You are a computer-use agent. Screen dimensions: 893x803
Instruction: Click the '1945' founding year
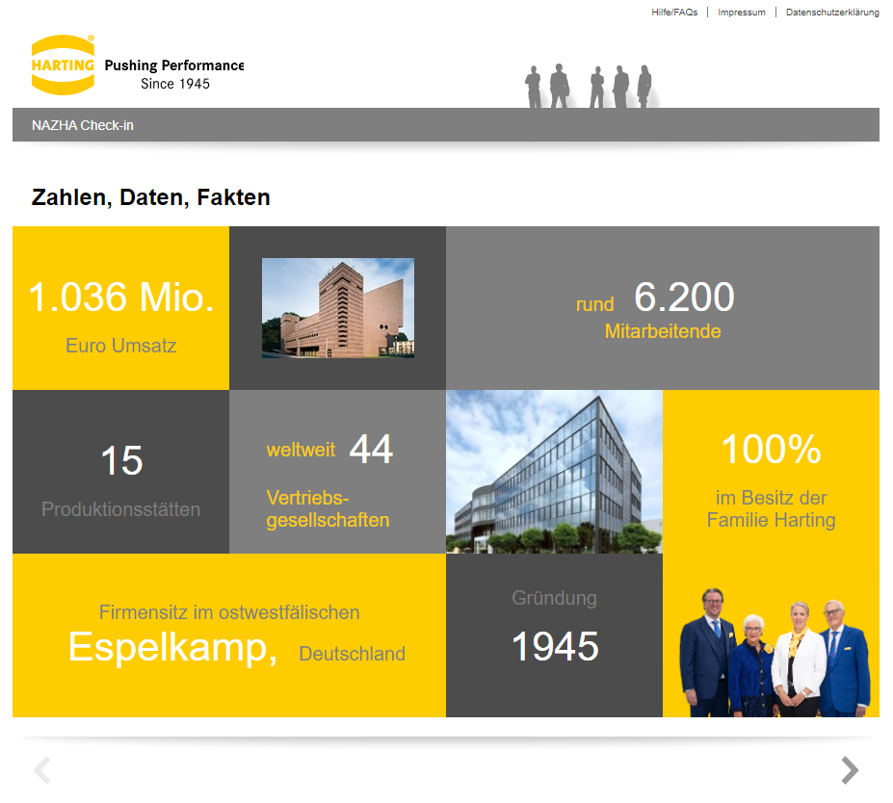coord(555,646)
